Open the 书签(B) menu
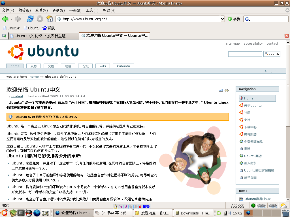 (75, 10)
